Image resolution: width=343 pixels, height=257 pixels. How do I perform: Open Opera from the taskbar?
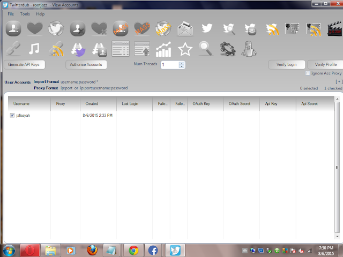pos(30,250)
